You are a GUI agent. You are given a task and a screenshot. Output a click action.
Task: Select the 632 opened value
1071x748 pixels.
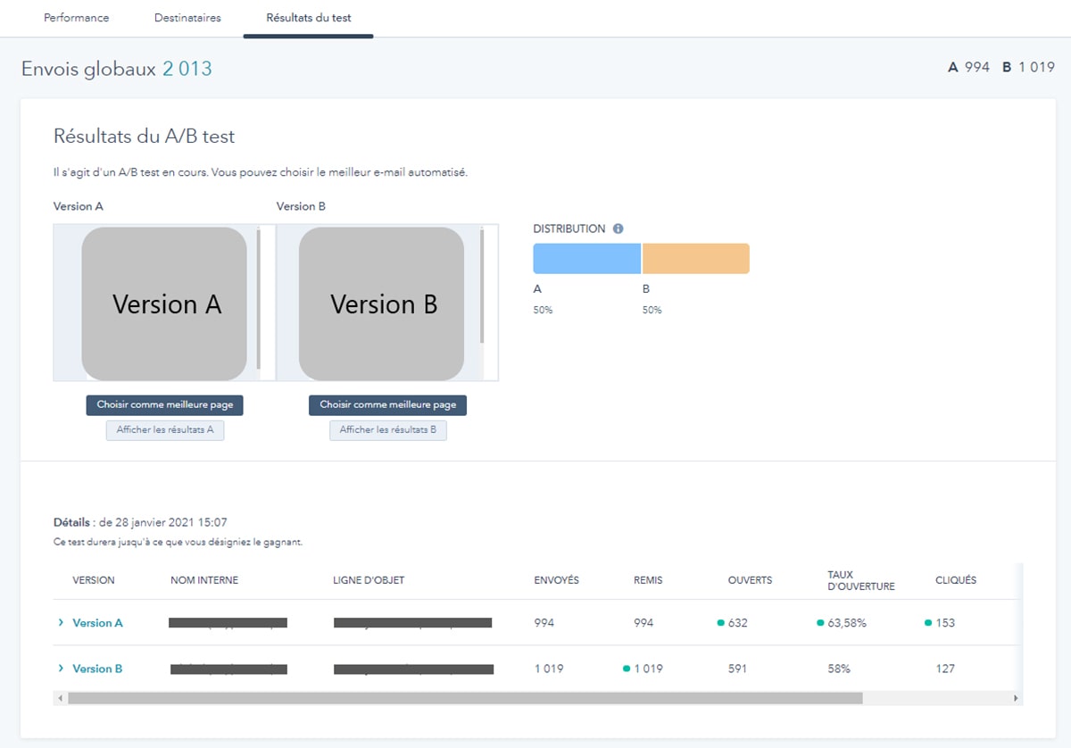coord(737,622)
